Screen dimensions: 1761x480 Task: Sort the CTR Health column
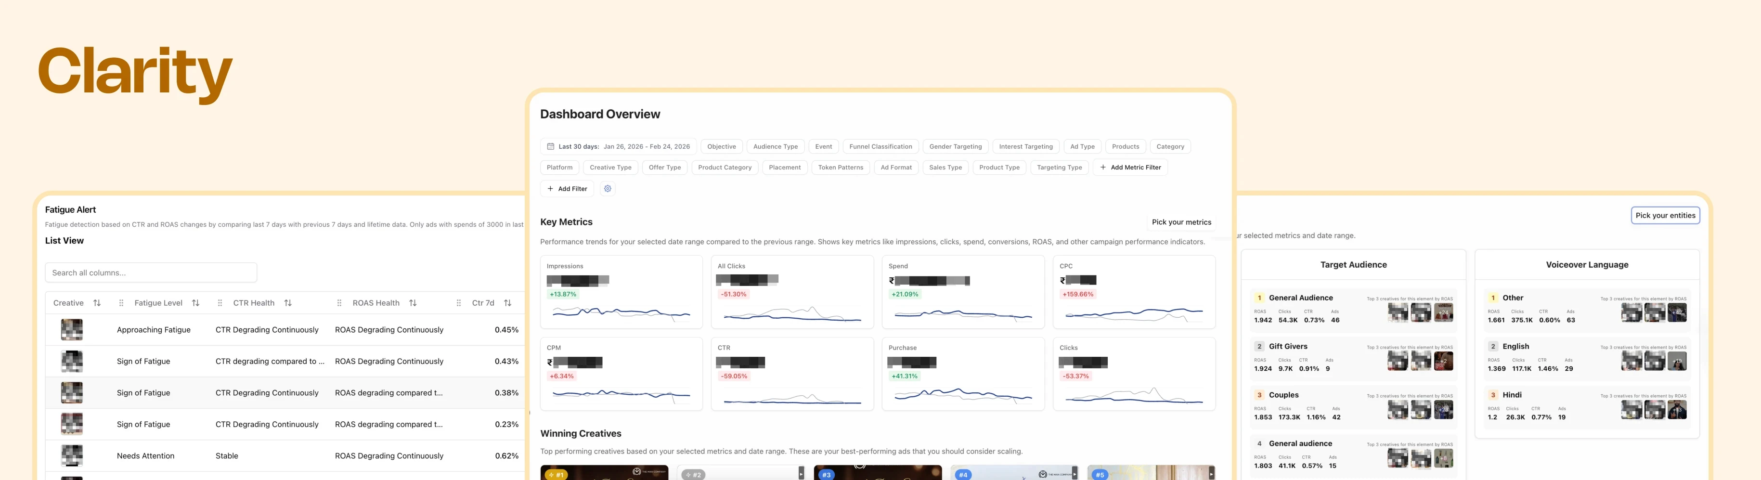[x=288, y=303]
